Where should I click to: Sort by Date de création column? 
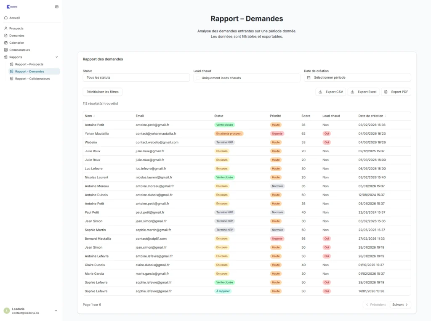coord(386,116)
